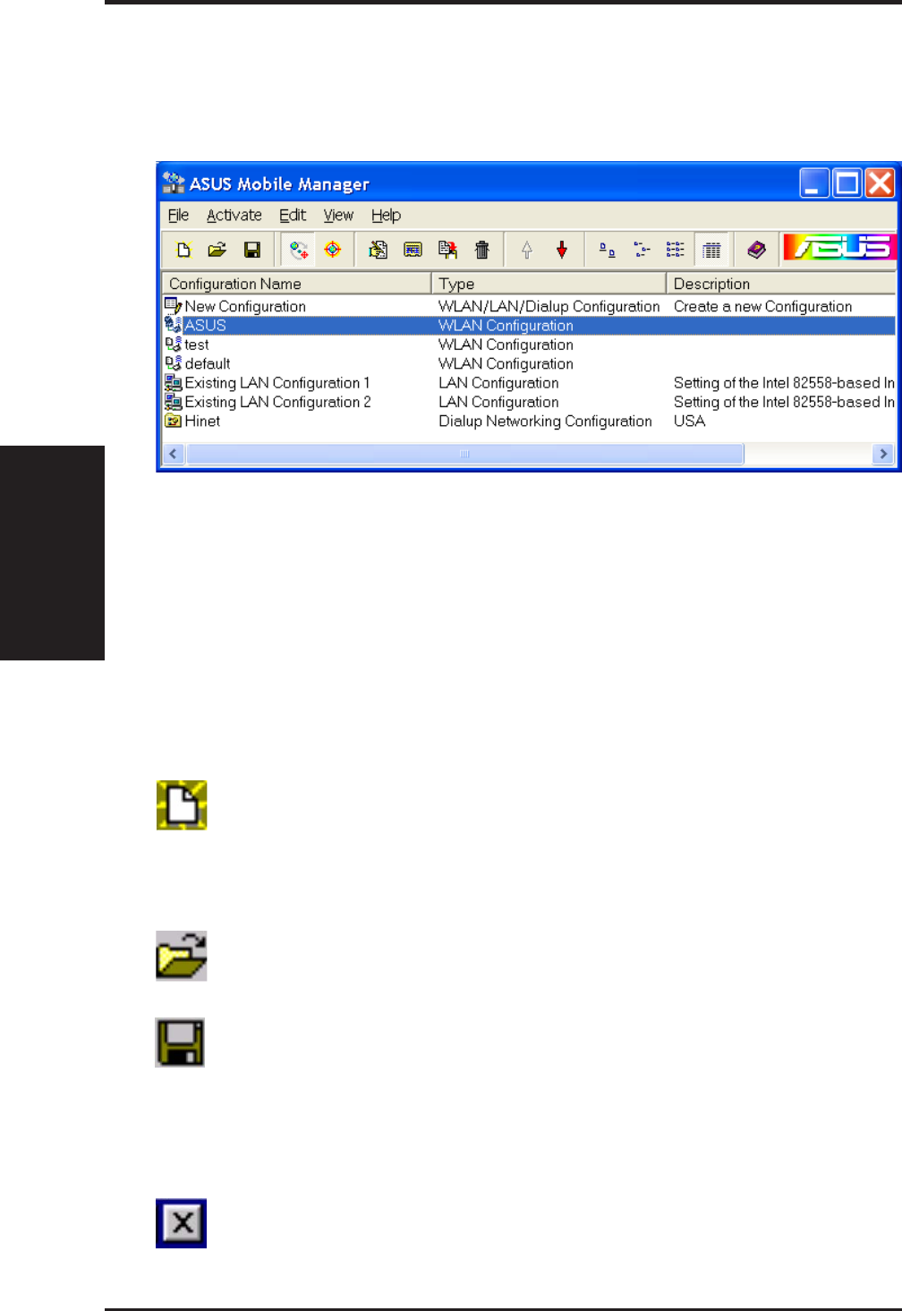Sort by Description column header
Image resolution: width=902 pixels, height=1311 pixels.
[780, 284]
